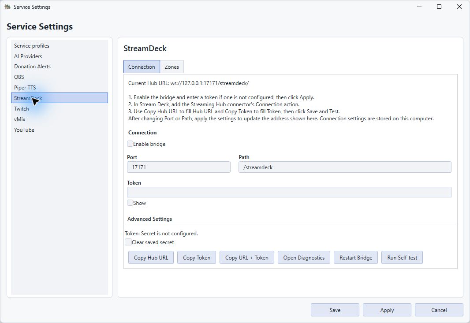
Task: Click "Token: Secret is not configured." status
Action: click(161, 234)
